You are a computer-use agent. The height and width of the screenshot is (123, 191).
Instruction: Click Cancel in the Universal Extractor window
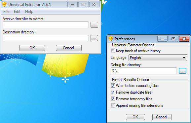tap(69, 48)
